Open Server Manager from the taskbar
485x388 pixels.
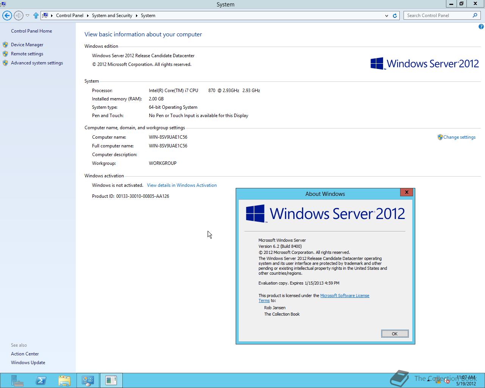click(x=17, y=380)
